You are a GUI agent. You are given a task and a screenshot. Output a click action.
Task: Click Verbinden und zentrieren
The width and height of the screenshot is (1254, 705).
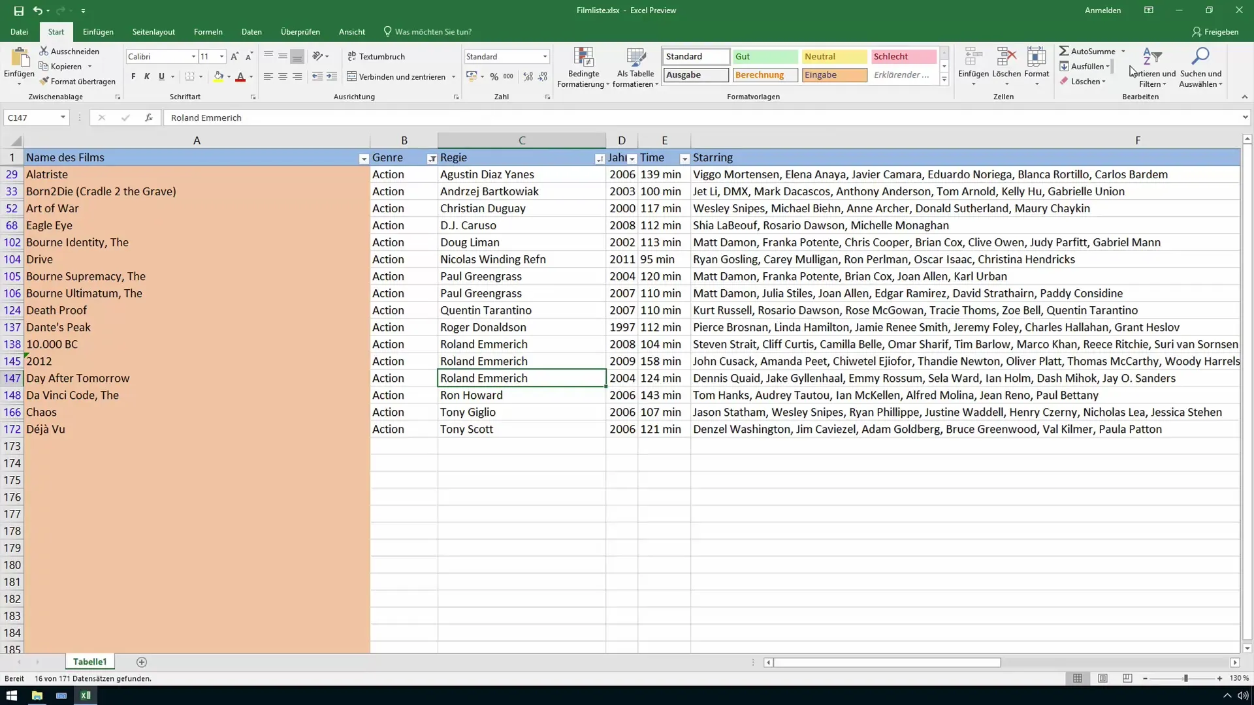coord(396,76)
